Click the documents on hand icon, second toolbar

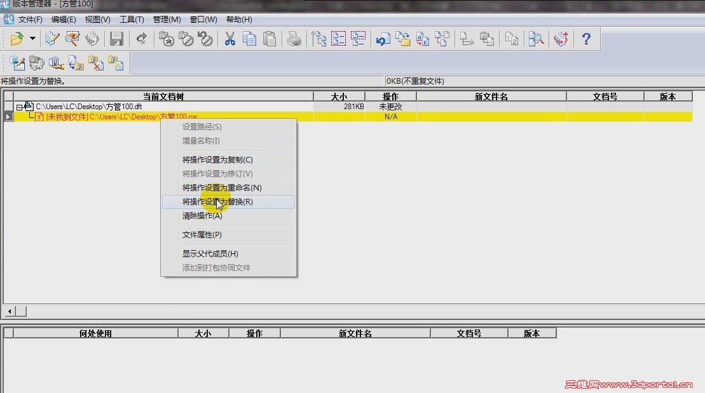click(x=56, y=63)
